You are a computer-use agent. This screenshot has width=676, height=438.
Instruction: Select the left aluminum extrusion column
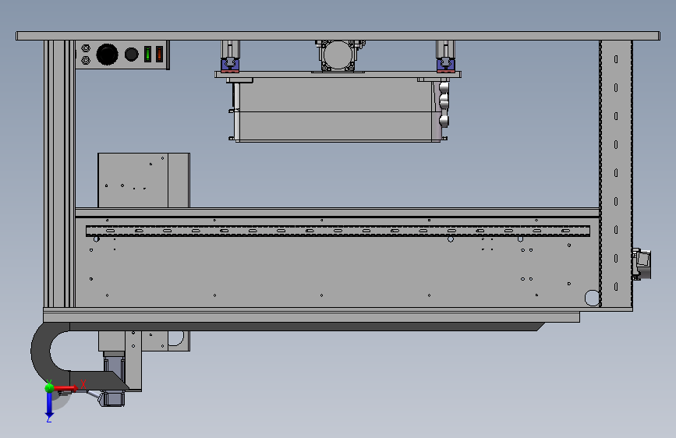tap(59, 174)
